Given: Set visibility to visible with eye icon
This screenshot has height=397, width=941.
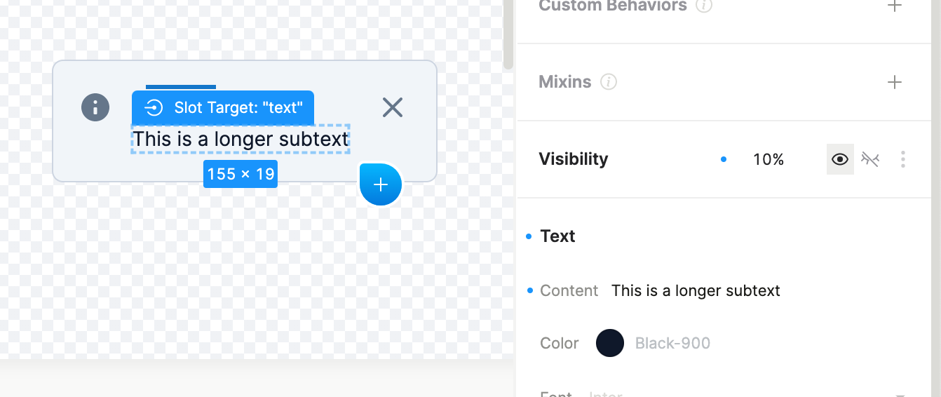Looking at the screenshot, I should point(840,159).
